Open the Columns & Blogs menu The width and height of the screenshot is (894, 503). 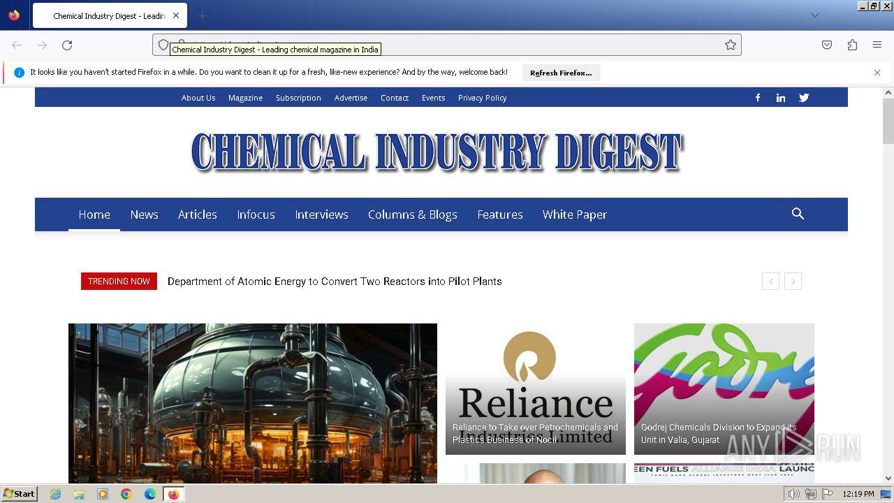pyautogui.click(x=413, y=214)
